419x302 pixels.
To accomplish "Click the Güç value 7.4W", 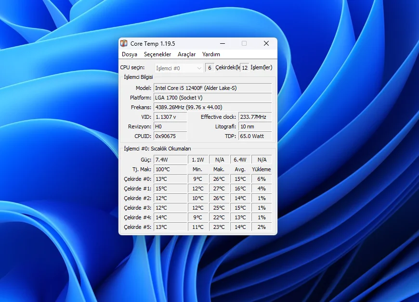I will [170, 160].
